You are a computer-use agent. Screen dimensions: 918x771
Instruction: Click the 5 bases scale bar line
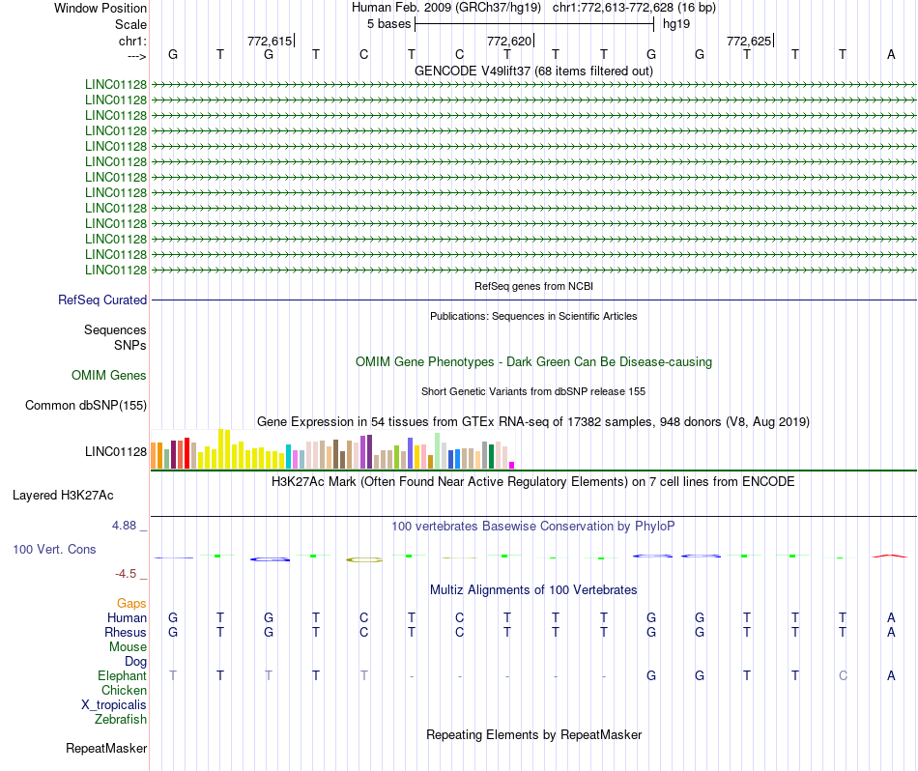[x=534, y=24]
